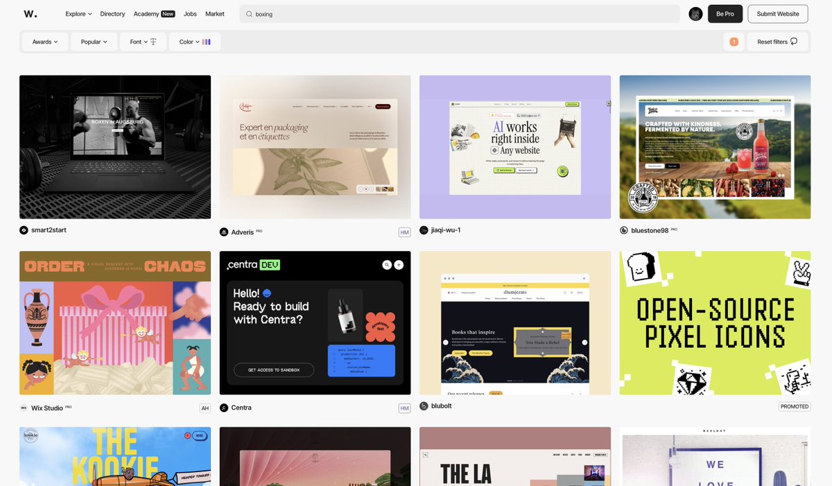The image size is (832, 486).
Task: Click blubolt author avatar icon
Action: (424, 406)
